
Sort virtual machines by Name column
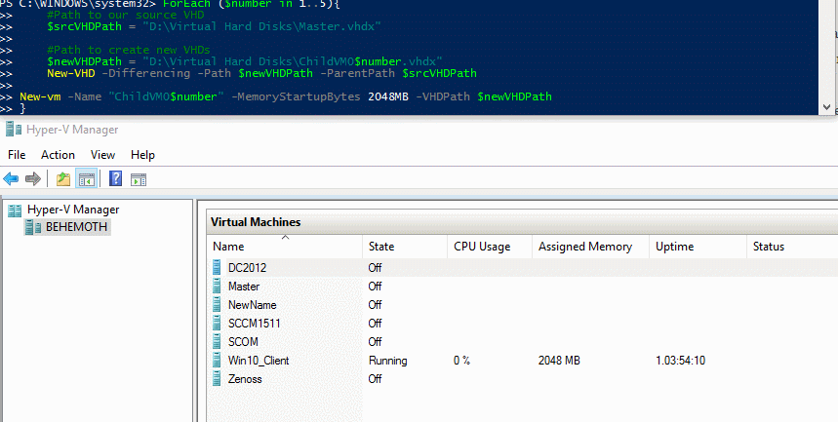point(228,247)
